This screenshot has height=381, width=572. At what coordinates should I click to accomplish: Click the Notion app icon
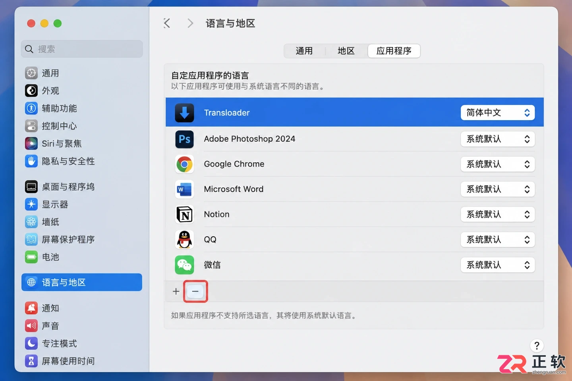(x=184, y=214)
